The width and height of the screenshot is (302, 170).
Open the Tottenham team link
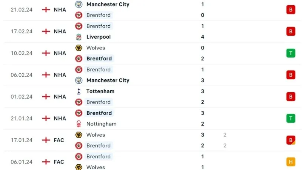click(100, 91)
